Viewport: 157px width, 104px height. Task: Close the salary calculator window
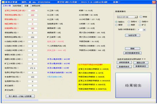pyautogui.click(x=154, y=2)
